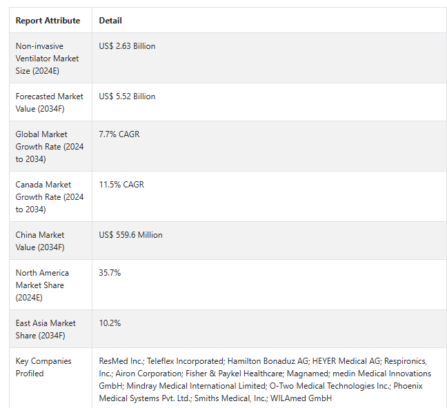Screen dimensions: 447x408
Task: Select the Key Companies Profiled label
Action: point(41,367)
